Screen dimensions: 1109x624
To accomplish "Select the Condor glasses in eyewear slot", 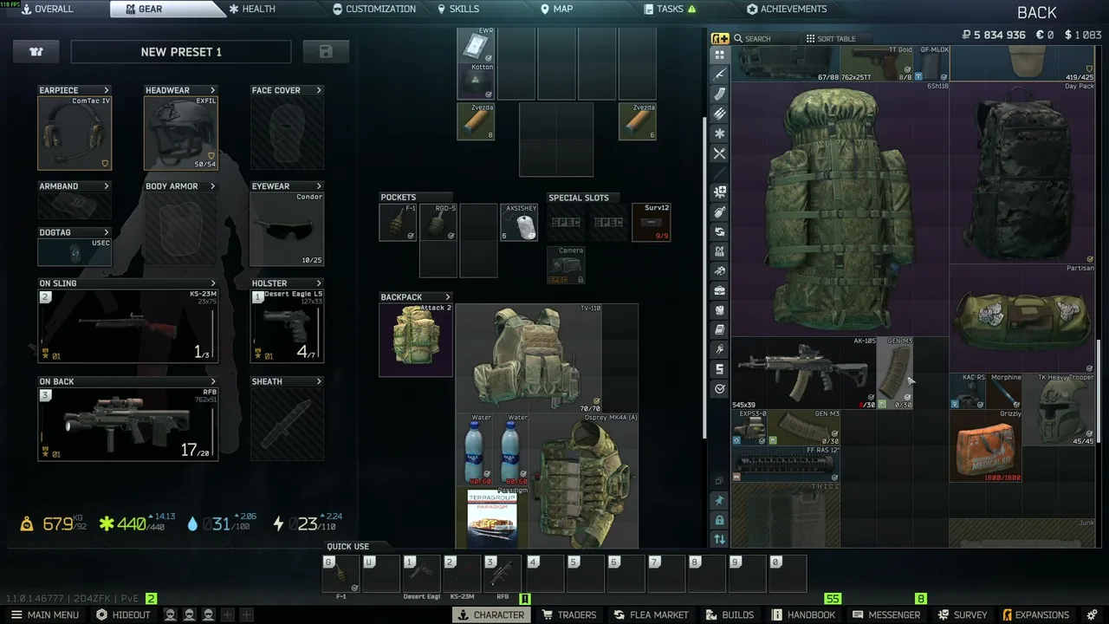I will click(x=287, y=229).
